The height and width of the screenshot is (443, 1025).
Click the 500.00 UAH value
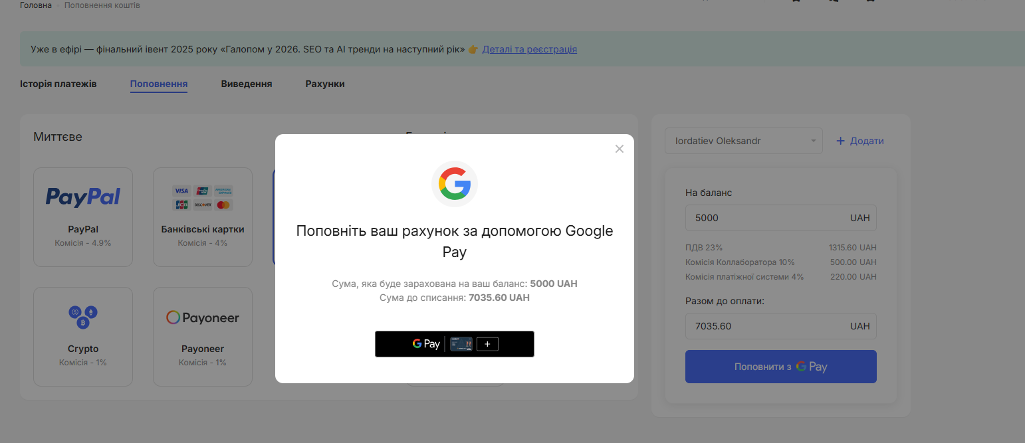854,262
